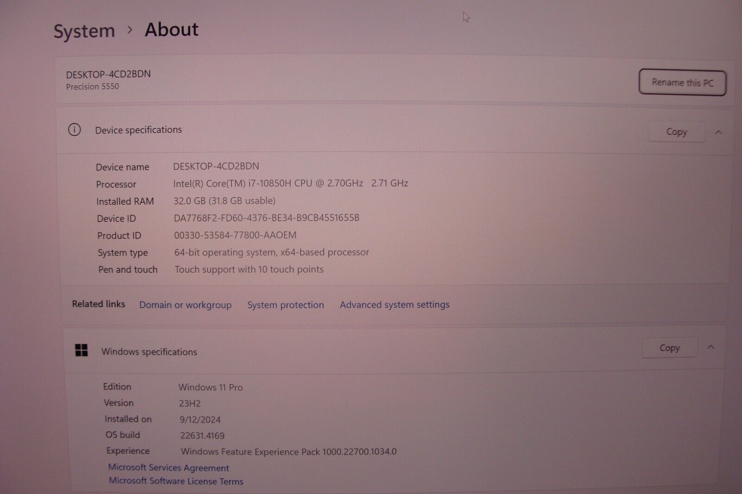Screen dimensions: 742x494
Task: Select the OS build value 22631.4169
Action: pyautogui.click(x=202, y=436)
